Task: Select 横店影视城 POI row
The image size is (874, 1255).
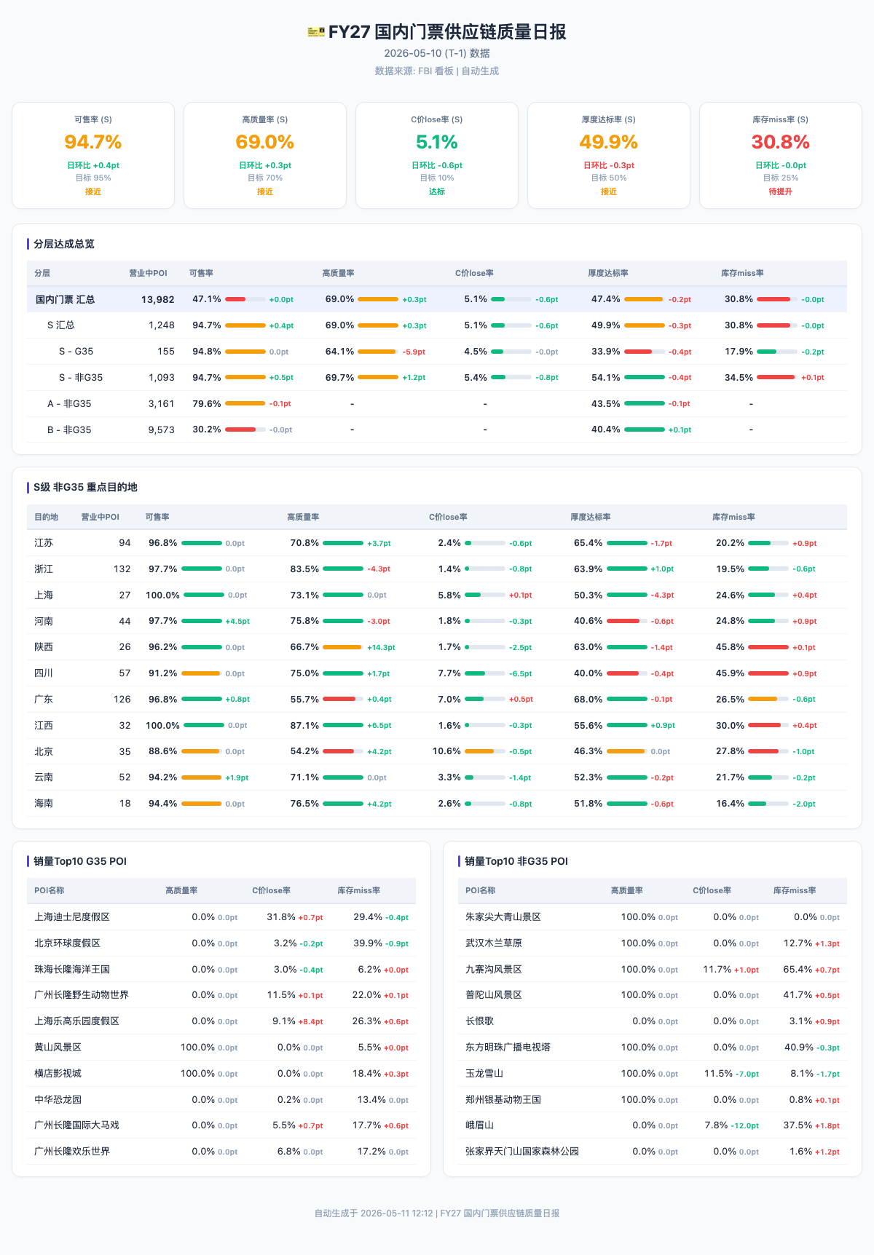Action: coord(221,1074)
